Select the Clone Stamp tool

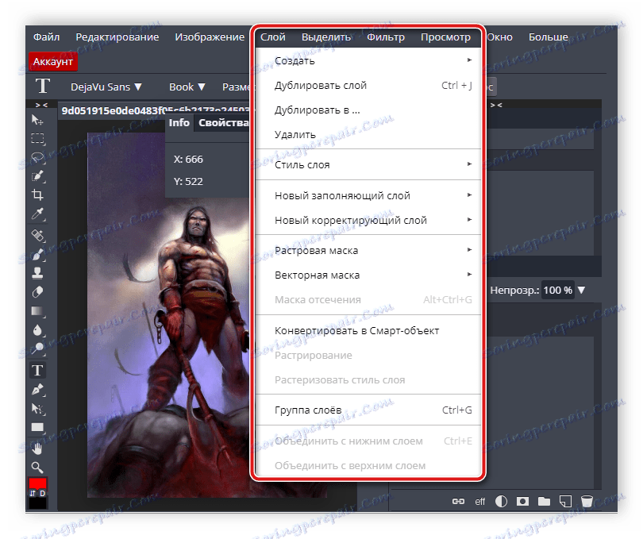38,273
